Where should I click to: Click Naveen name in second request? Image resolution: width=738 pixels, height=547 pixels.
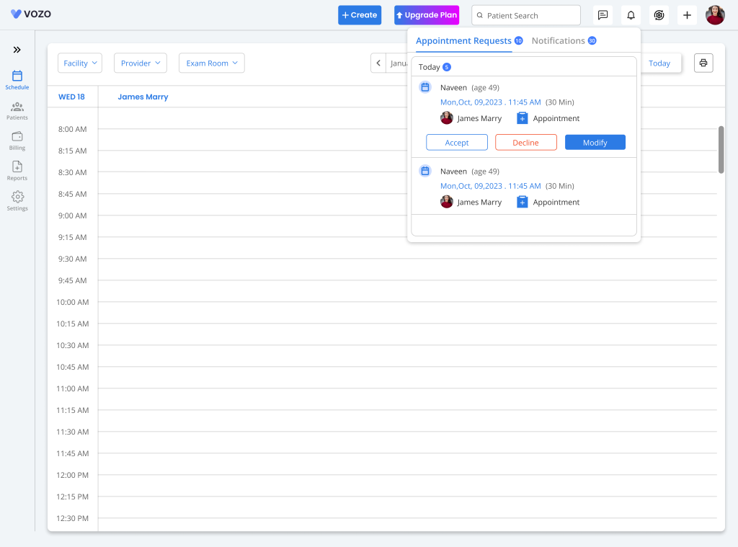(x=453, y=172)
